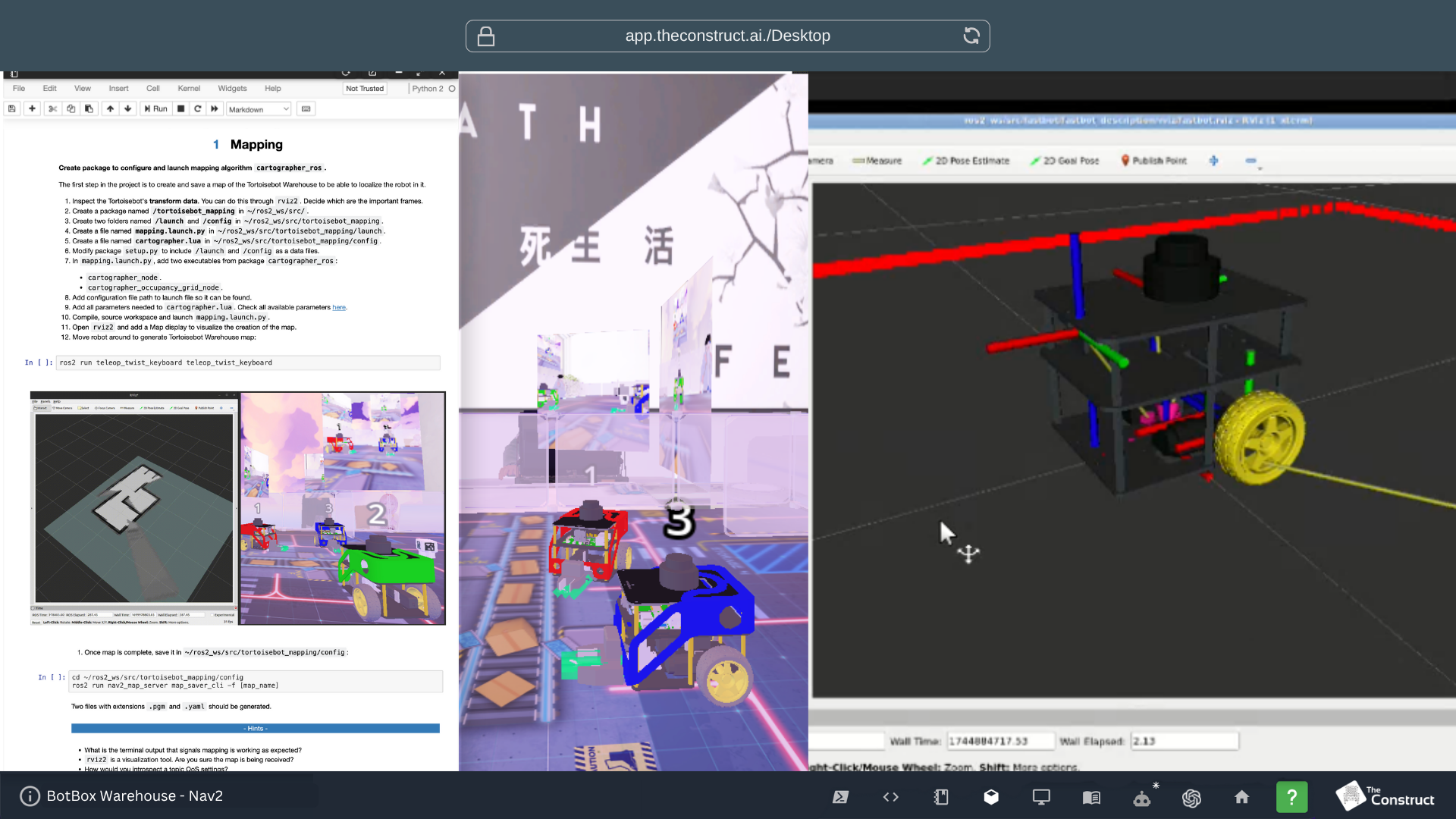Interrupt the kernel with the stop icon
The image size is (1456, 819).
(180, 109)
